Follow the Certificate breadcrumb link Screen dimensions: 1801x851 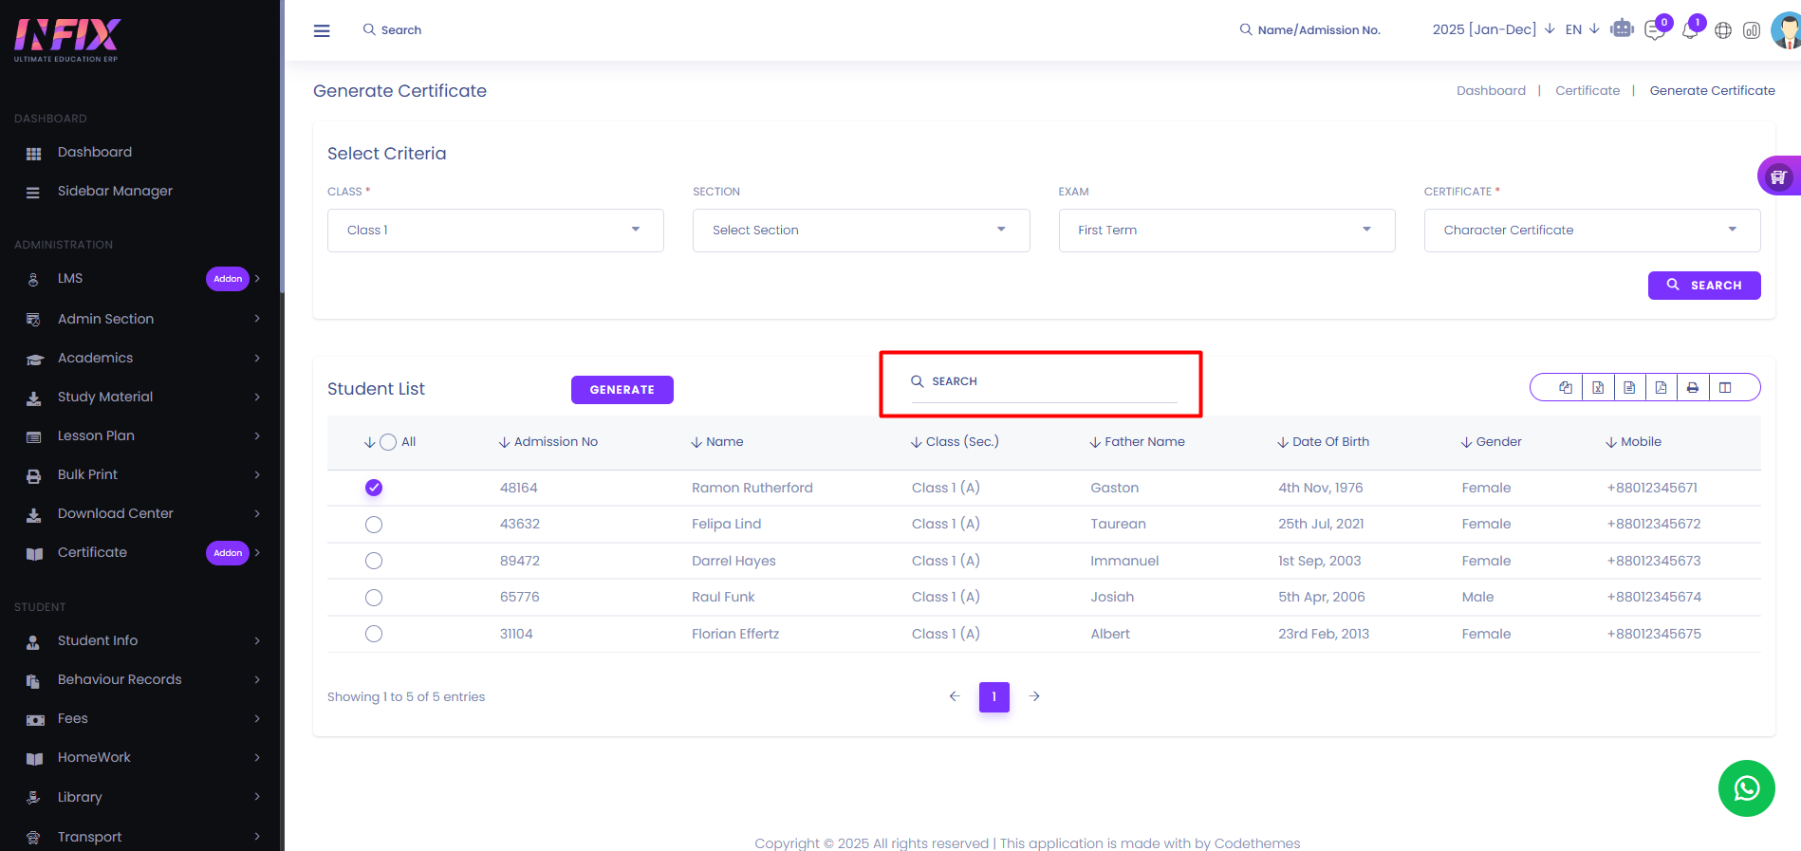coord(1587,91)
